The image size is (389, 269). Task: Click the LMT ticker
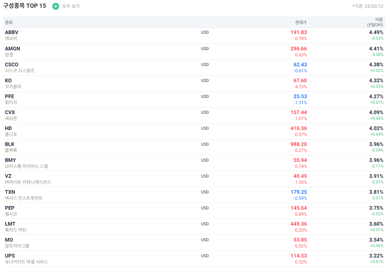(10, 223)
